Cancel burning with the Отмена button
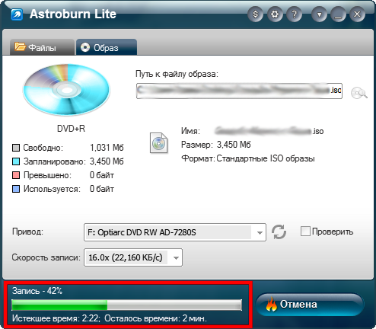 click(310, 305)
